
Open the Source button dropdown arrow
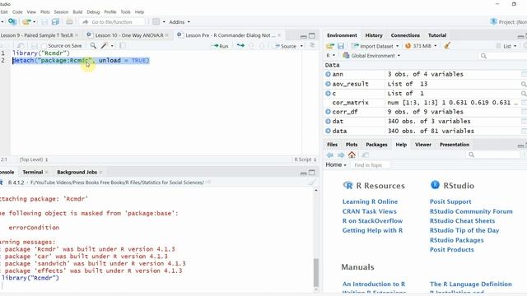pos(301,46)
